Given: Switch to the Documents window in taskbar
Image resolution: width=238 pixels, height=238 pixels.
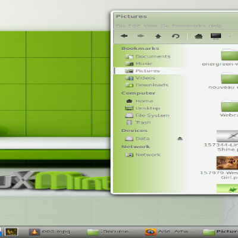Looking at the screenshot, I should (111, 231).
